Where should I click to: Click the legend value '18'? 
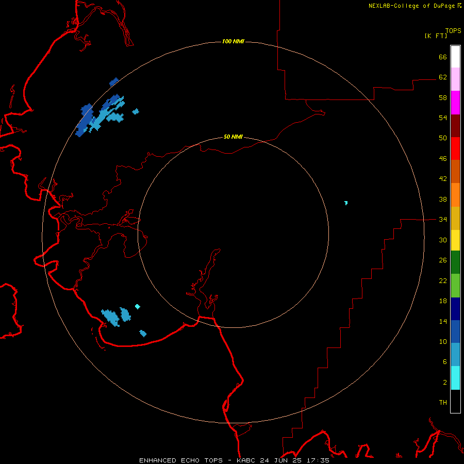[x=443, y=301]
